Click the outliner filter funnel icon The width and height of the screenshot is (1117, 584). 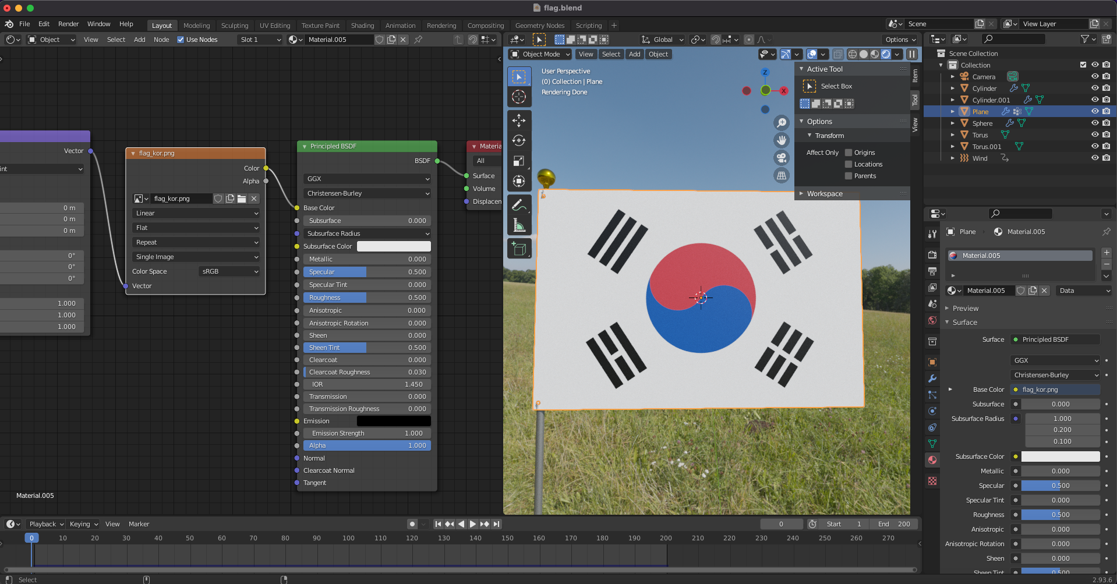tap(1084, 39)
